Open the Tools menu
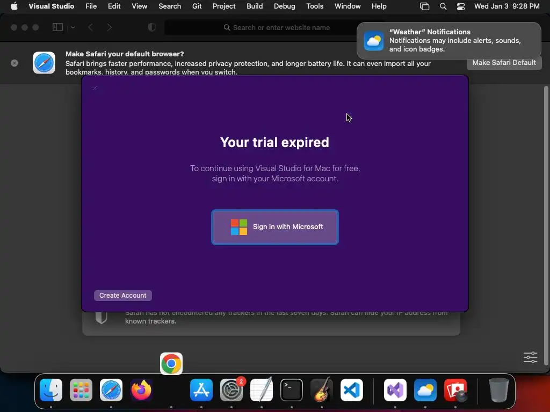 tap(315, 6)
